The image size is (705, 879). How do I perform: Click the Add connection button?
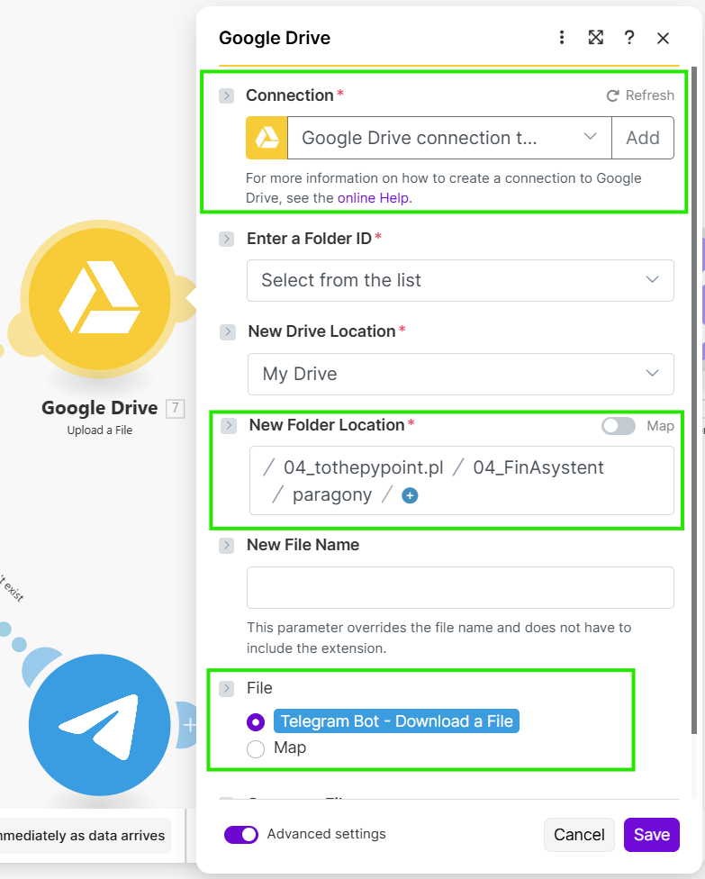[x=643, y=138]
